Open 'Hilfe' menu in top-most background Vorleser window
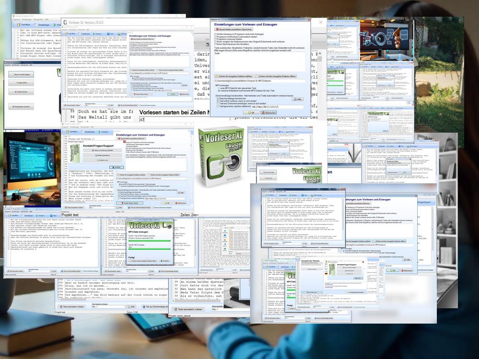Viewport: 479px width, 359px height. [47, 20]
